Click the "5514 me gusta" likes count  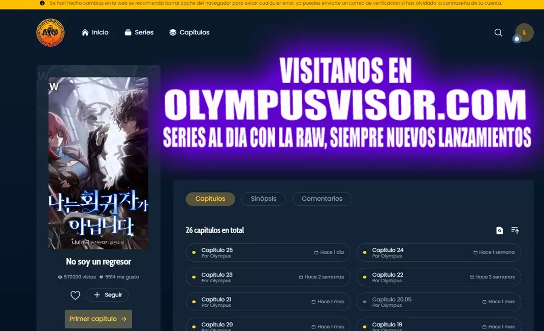pyautogui.click(x=119, y=277)
